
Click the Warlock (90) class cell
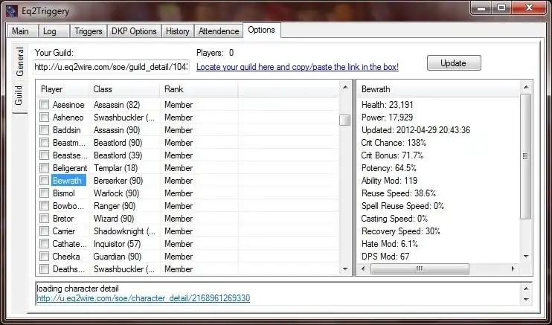[x=116, y=193]
